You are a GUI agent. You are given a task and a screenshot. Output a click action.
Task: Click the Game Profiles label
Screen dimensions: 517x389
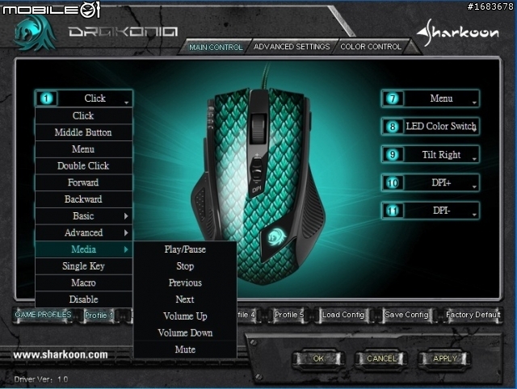43,315
